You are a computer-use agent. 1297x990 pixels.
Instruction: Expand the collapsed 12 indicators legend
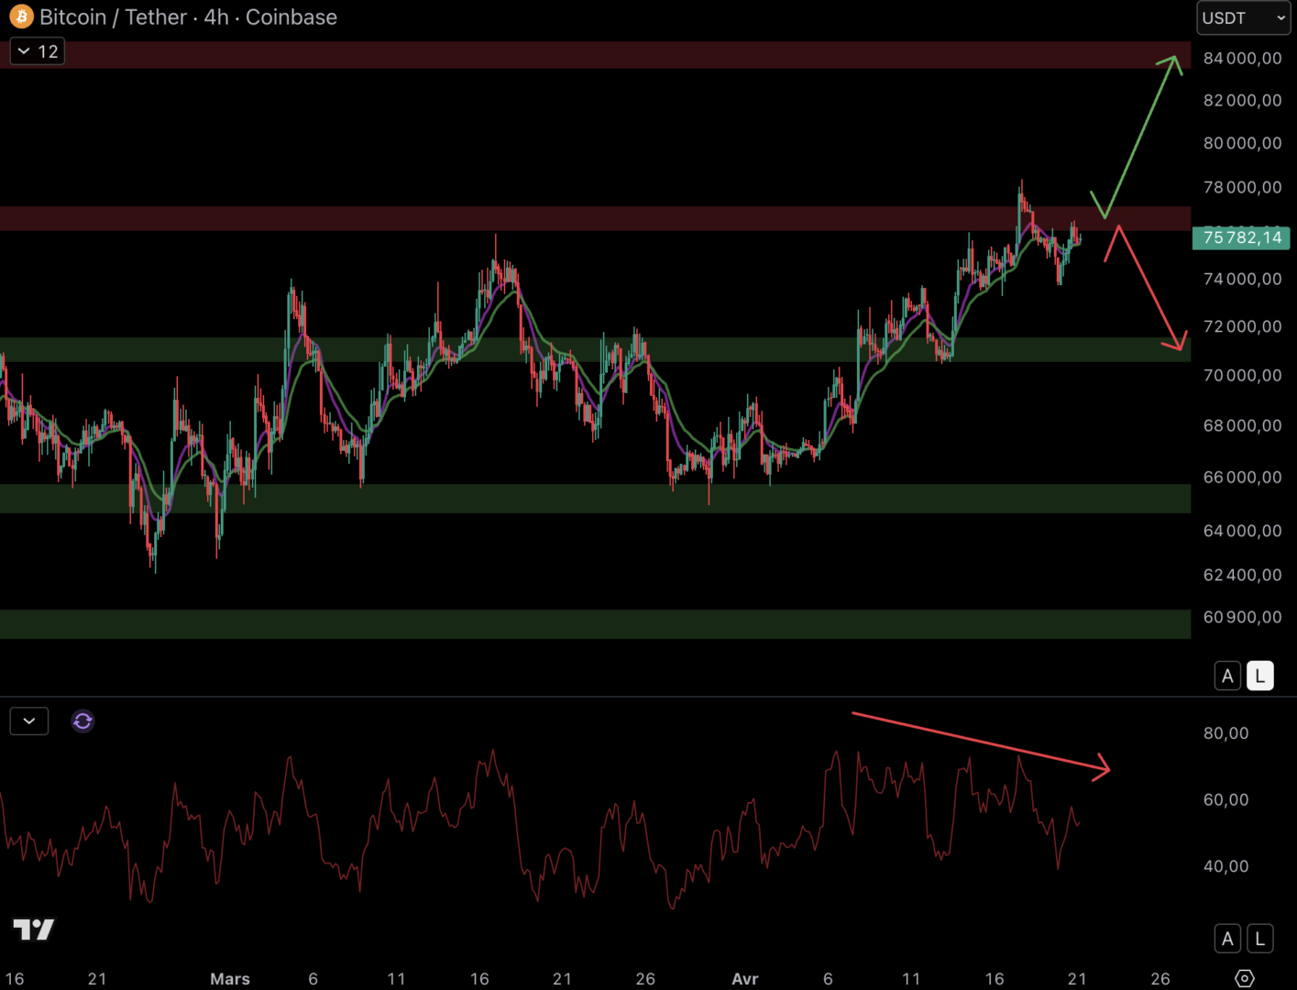38,51
